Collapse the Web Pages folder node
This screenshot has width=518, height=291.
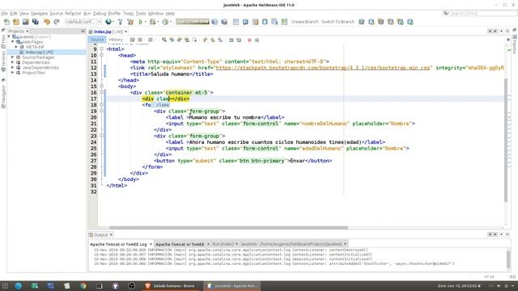13,42
